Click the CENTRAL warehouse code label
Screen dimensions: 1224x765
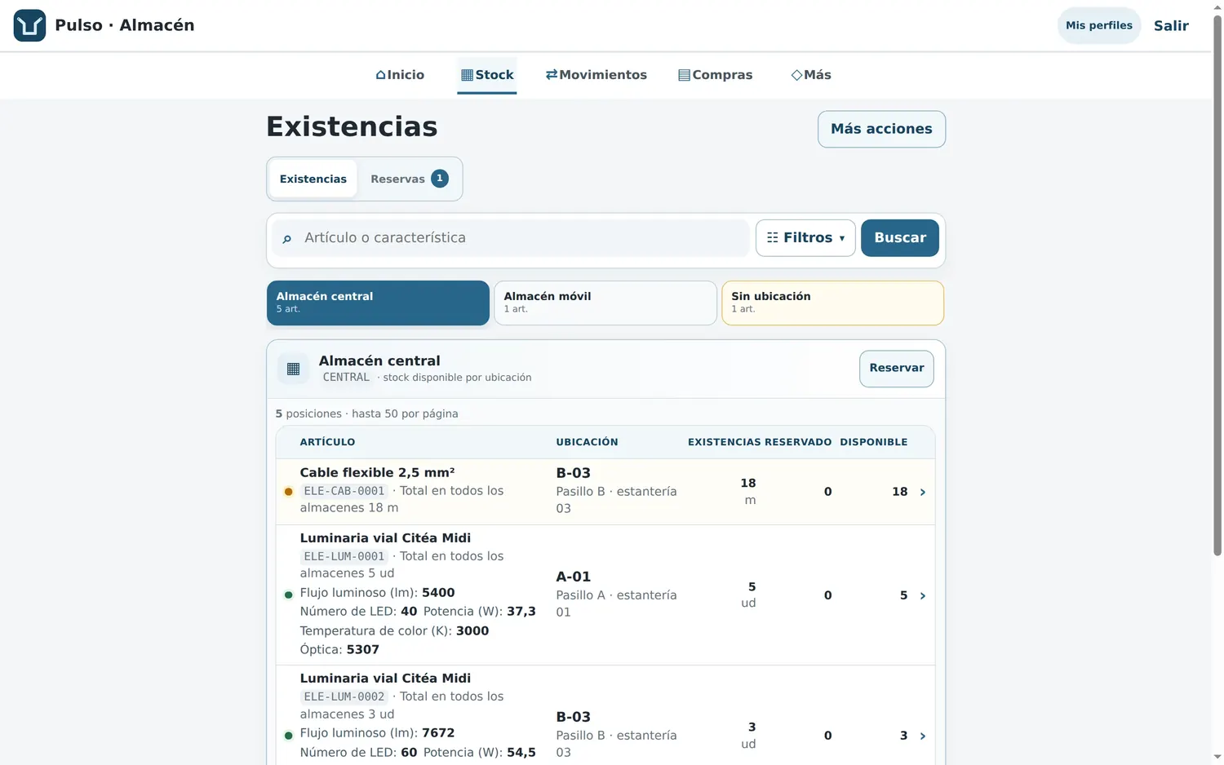coord(346,378)
